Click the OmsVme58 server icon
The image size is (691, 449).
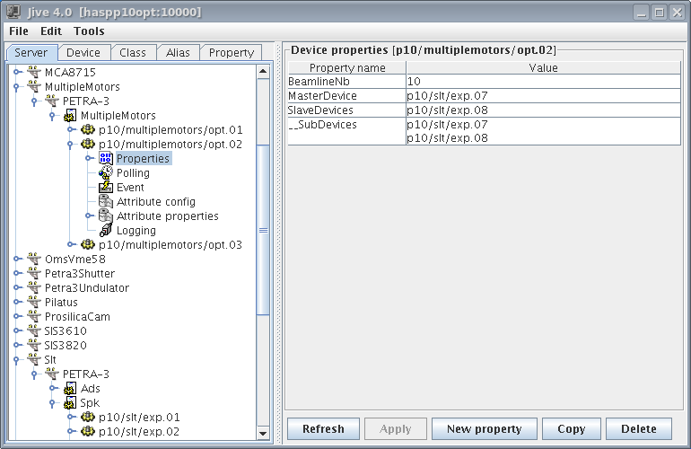pyautogui.click(x=34, y=259)
